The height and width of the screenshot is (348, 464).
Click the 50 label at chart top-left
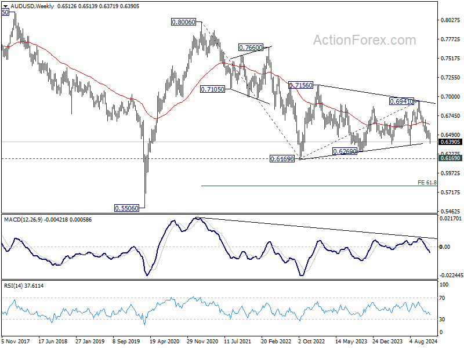click(x=5, y=12)
